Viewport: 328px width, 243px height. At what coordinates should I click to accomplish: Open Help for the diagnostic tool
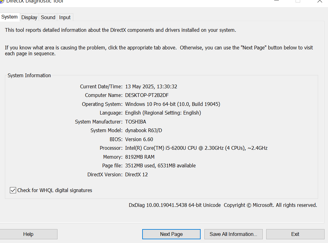coord(28,234)
